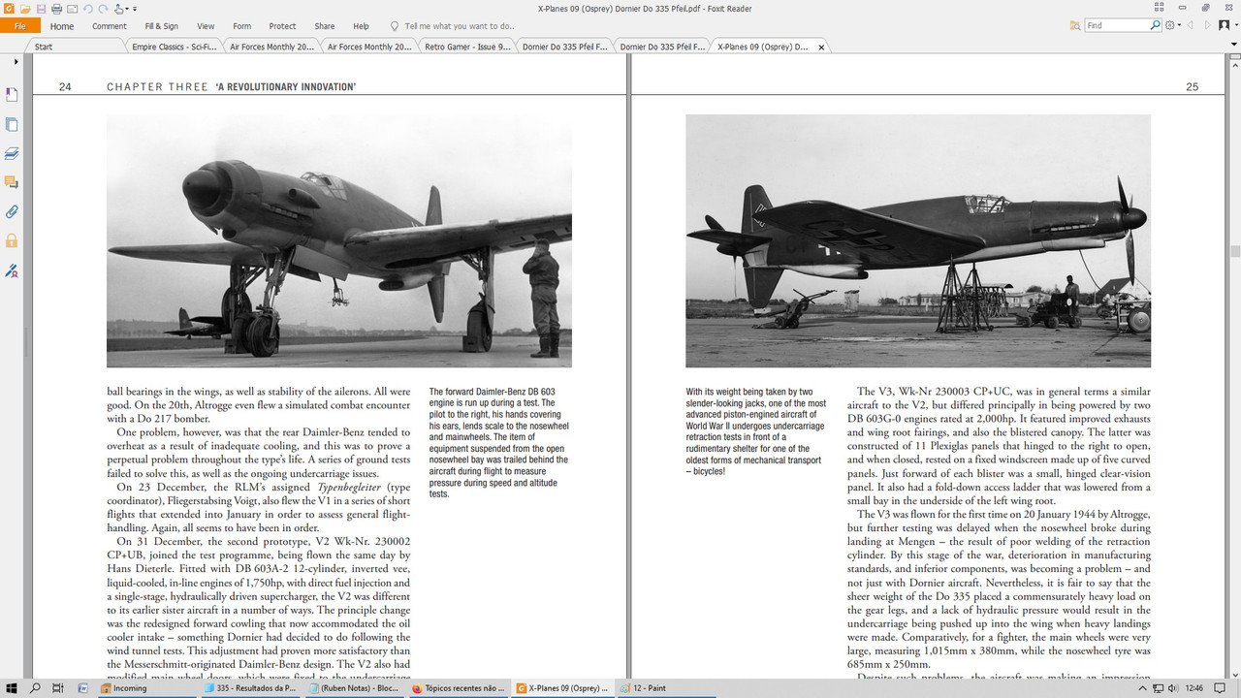Open the Security lock panel icon
This screenshot has width=1241, height=698.
click(12, 240)
